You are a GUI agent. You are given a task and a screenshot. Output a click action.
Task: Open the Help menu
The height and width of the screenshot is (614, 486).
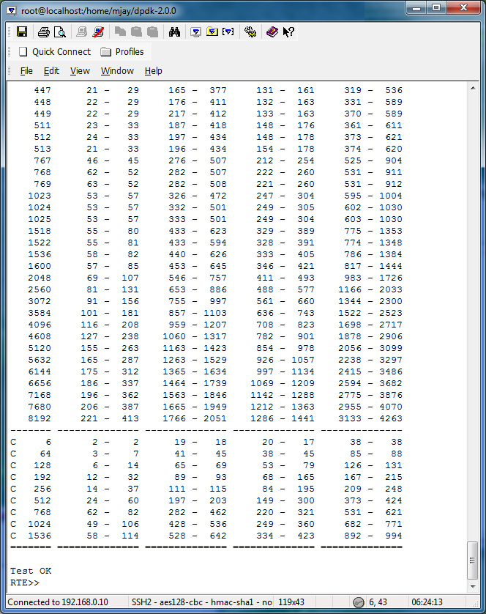point(154,71)
